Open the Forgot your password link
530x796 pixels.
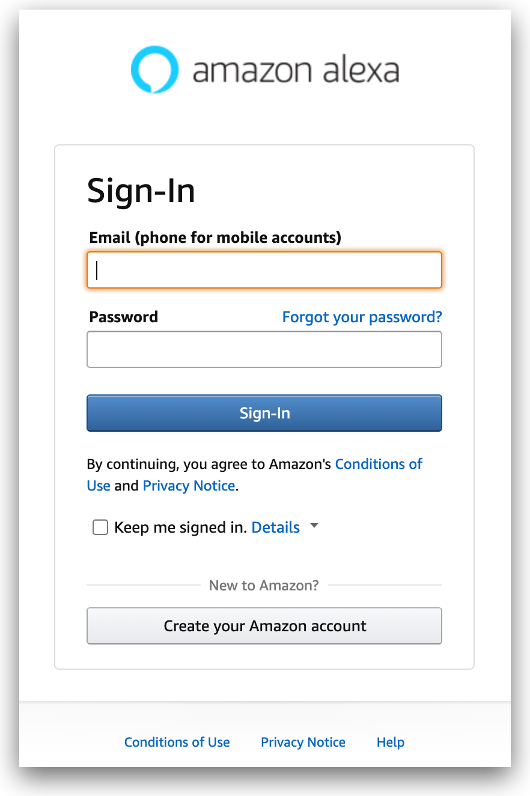click(x=362, y=317)
